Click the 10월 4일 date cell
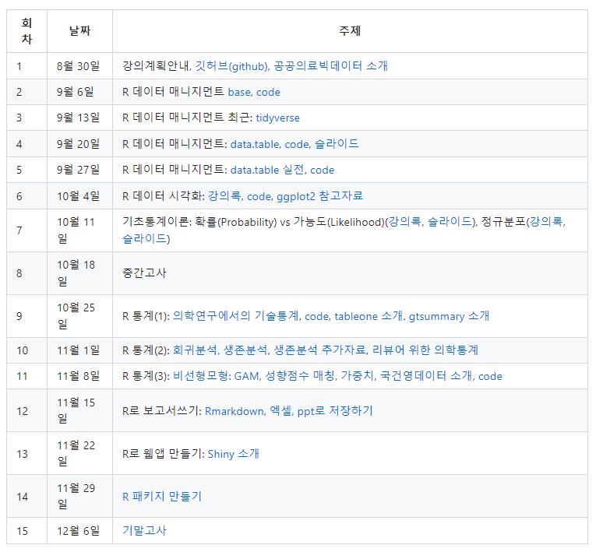Viewport: 596px width, 552px height. pos(78,196)
